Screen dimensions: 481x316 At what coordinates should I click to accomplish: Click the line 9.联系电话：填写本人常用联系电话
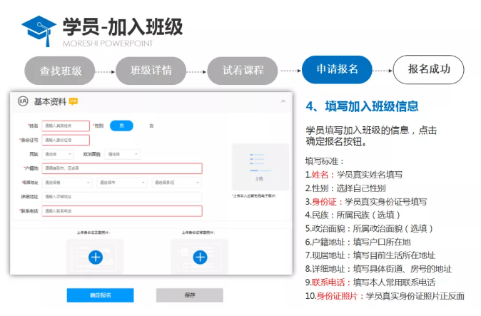[x=370, y=282]
